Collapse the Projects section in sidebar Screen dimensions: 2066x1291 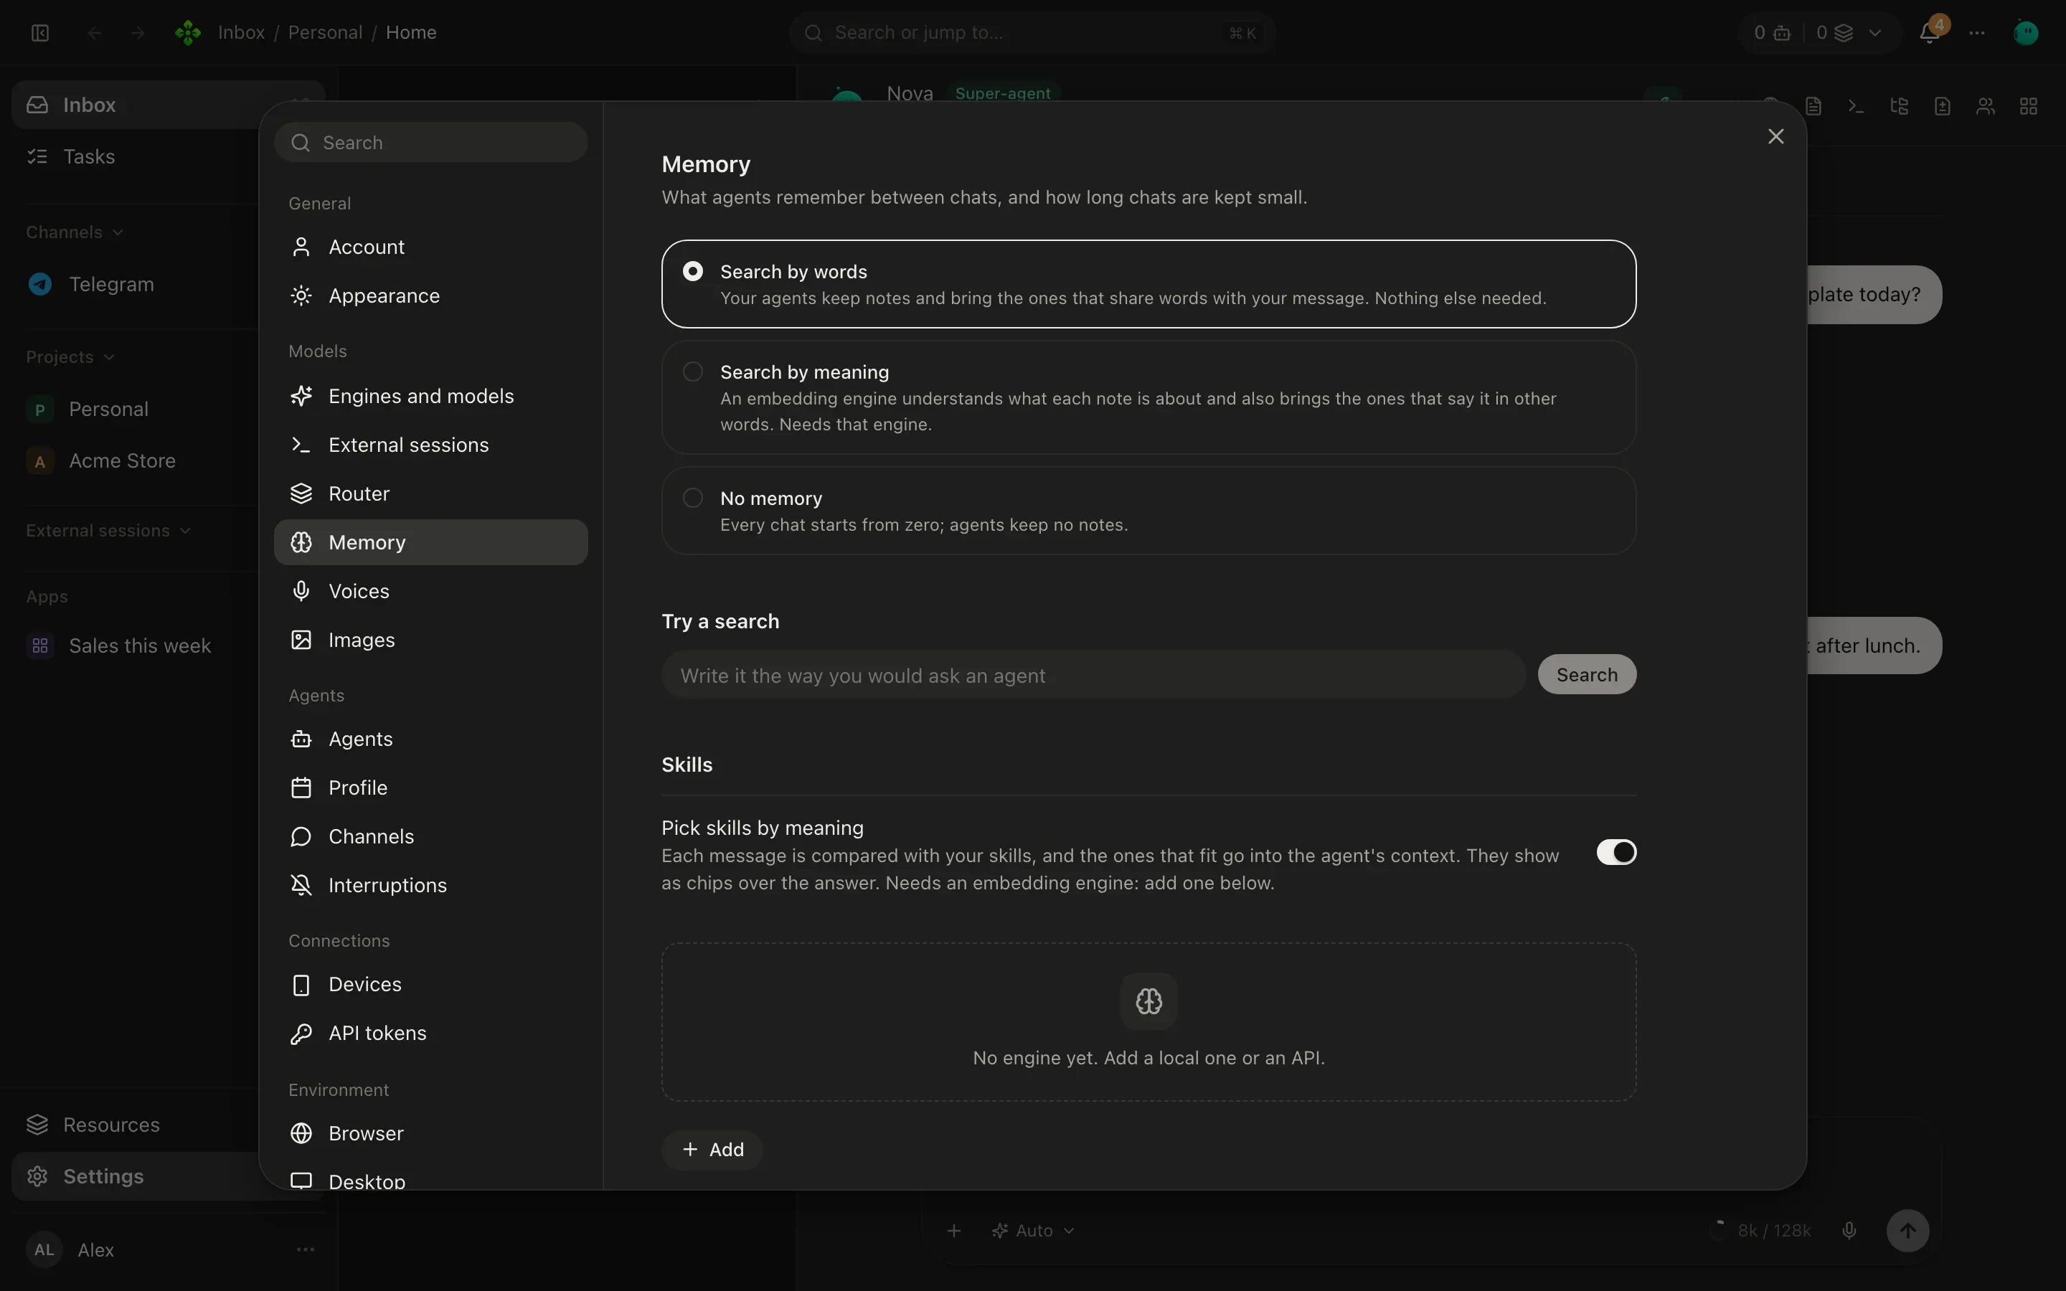70,357
